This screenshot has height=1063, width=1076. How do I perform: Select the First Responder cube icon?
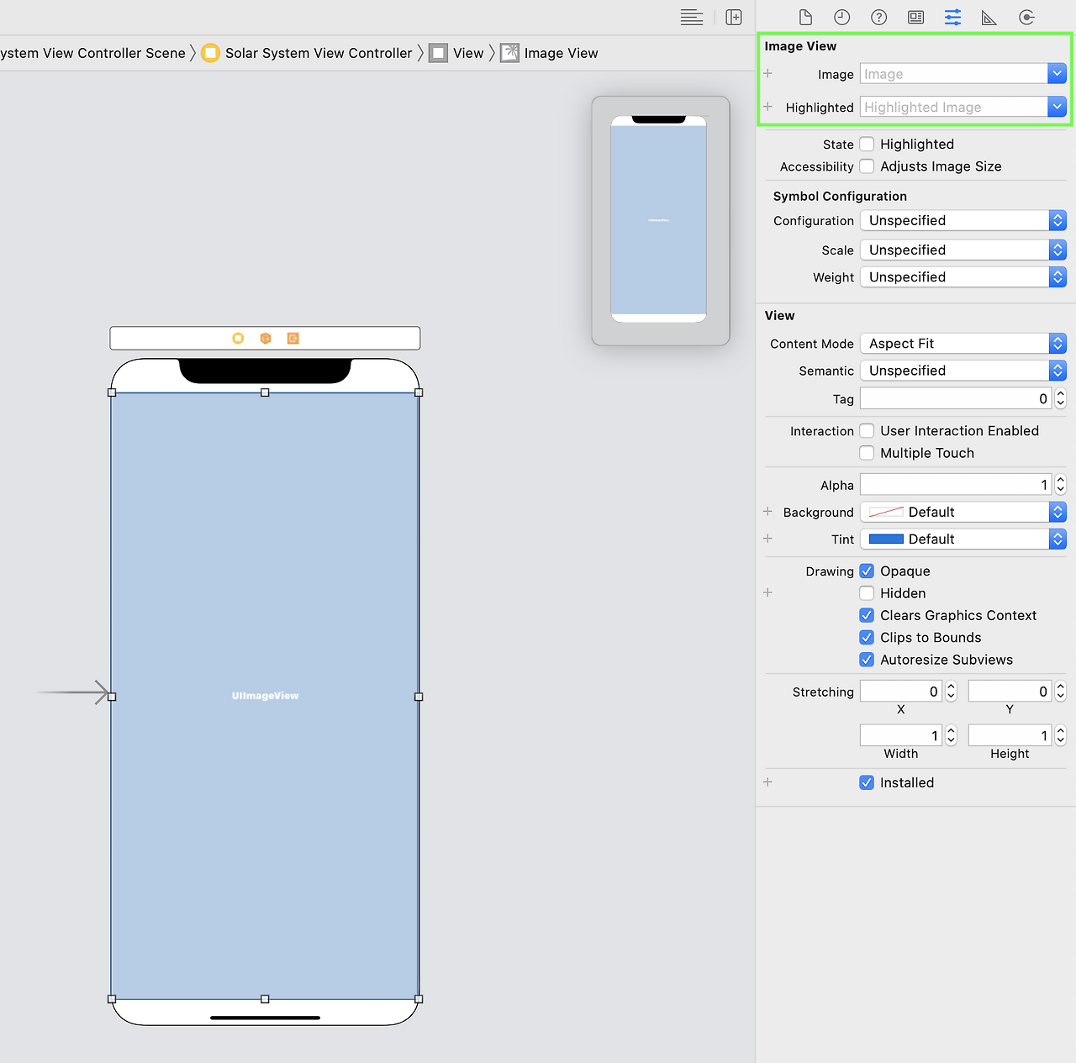click(x=266, y=339)
